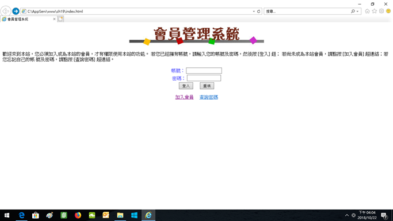This screenshot has height=221, width=393.
Task: Refresh the page with the reload icon
Action: point(259,12)
